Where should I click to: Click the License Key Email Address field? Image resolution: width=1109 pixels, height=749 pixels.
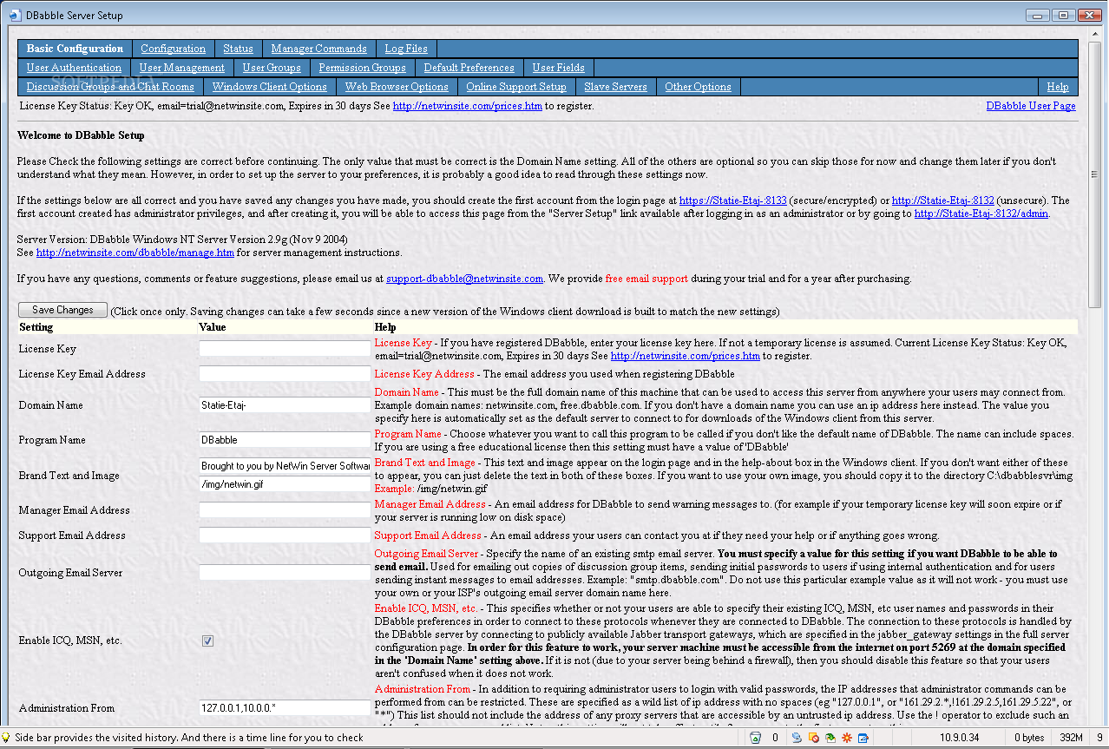point(285,373)
